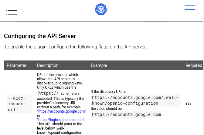The image size is (204, 135).
Task: Click the --oidc-issuer-url parameter code
Action: pyautogui.click(x=17, y=104)
